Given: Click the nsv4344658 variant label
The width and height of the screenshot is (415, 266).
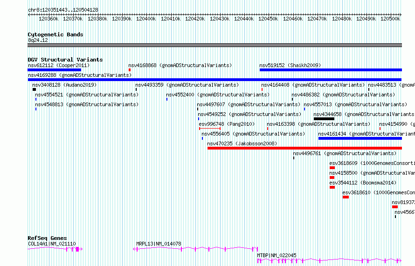Looking at the screenshot, I should [x=364, y=114].
